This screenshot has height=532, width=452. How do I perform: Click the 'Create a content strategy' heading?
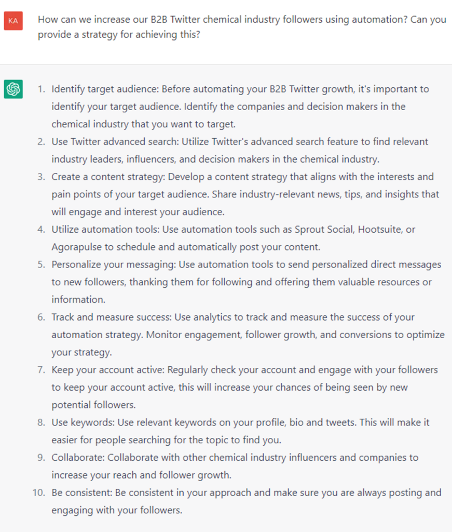click(106, 177)
